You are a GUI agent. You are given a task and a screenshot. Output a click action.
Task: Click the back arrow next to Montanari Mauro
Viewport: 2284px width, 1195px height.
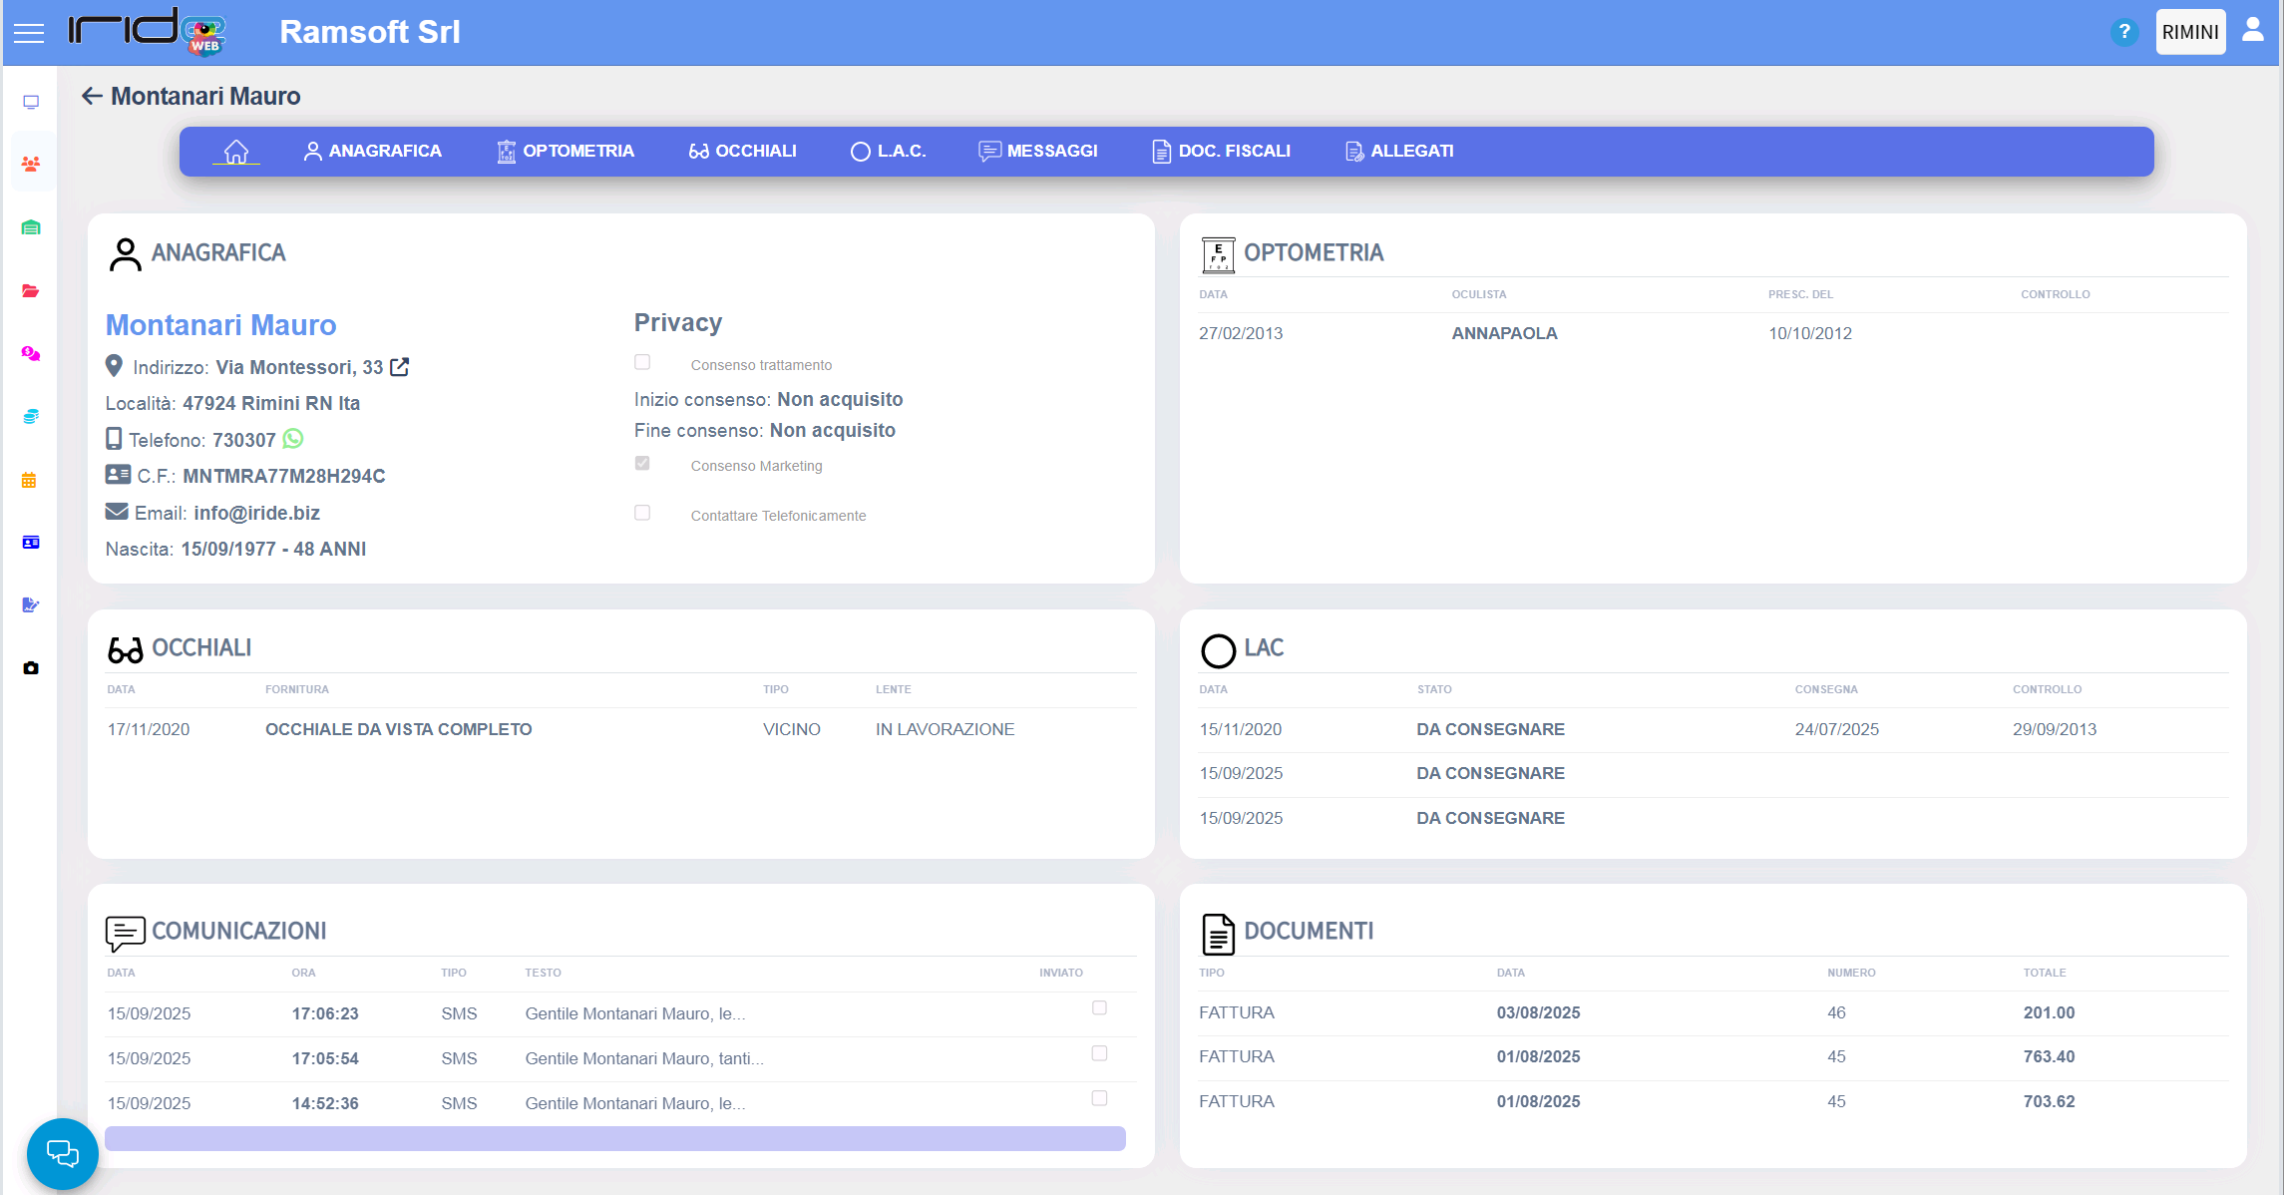click(92, 96)
